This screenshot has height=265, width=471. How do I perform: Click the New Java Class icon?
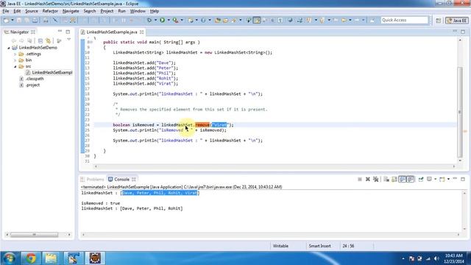click(203, 20)
